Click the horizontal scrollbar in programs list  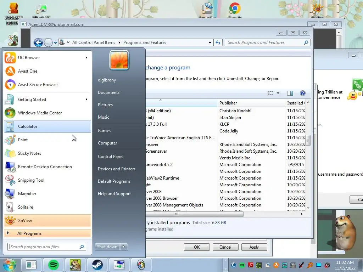tap(195, 214)
